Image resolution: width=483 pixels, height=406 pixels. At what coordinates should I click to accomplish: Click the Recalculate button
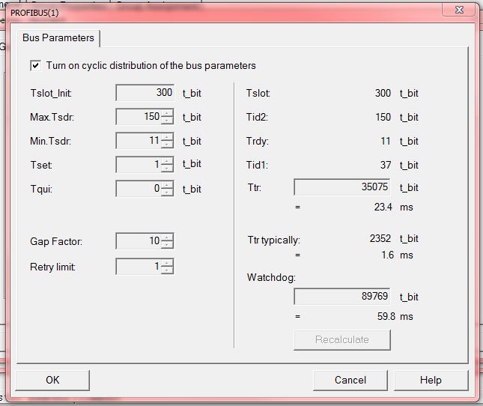point(342,340)
